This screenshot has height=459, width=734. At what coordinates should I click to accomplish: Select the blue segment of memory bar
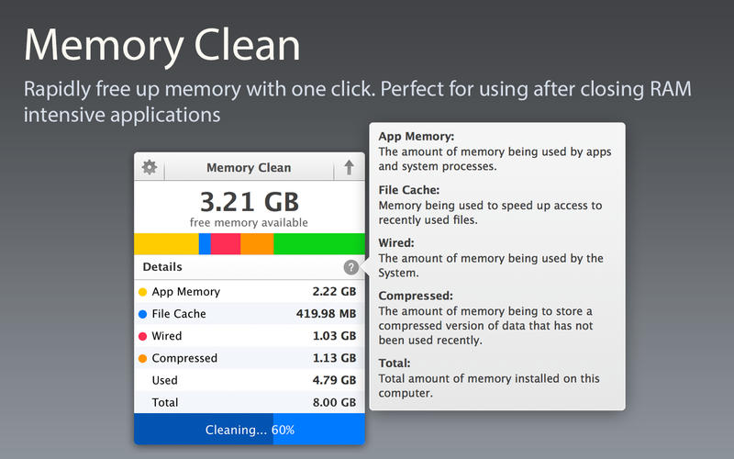click(205, 243)
